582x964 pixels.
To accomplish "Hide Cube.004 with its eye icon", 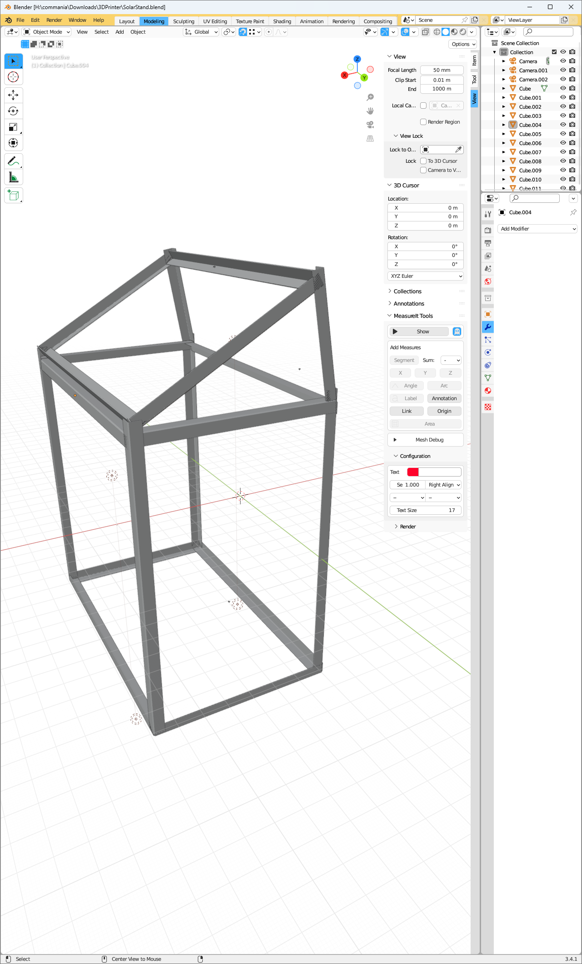I will point(563,125).
